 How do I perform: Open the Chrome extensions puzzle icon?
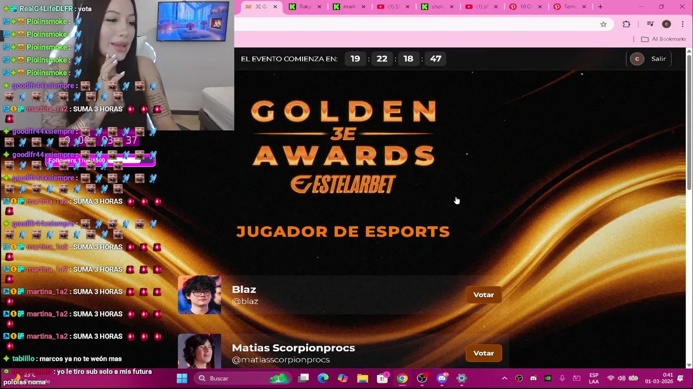pyautogui.click(x=626, y=24)
